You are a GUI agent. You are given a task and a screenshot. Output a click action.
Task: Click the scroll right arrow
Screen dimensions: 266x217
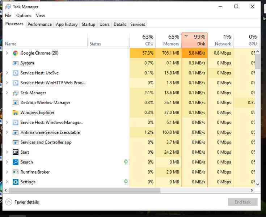pyautogui.click(x=252, y=190)
